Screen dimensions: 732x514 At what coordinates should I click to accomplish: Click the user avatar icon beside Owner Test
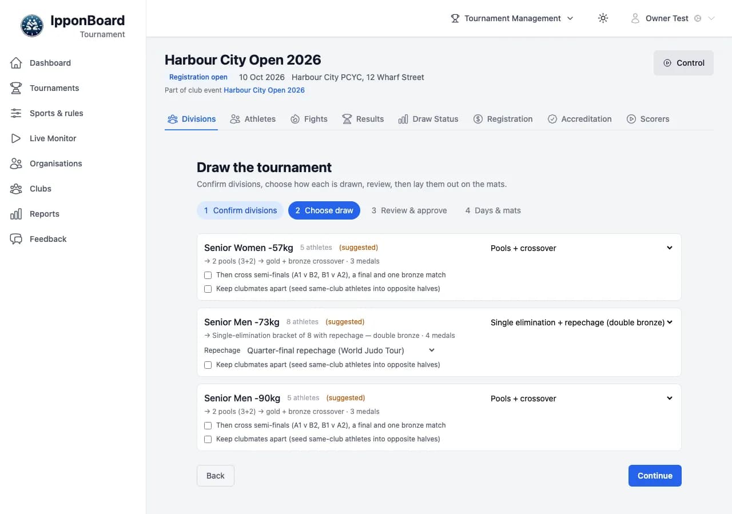[635, 18]
